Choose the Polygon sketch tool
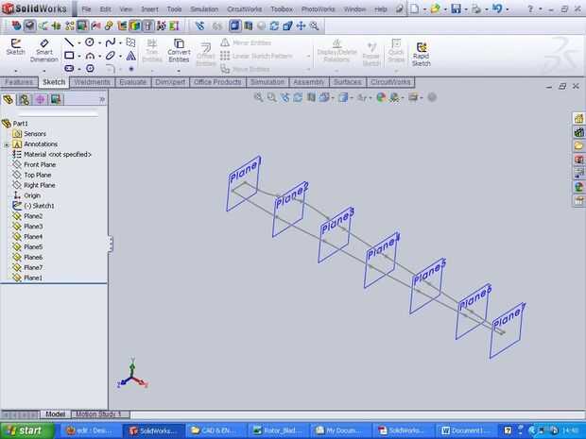Viewport: 586px width, 439px height. pyautogui.click(x=90, y=68)
